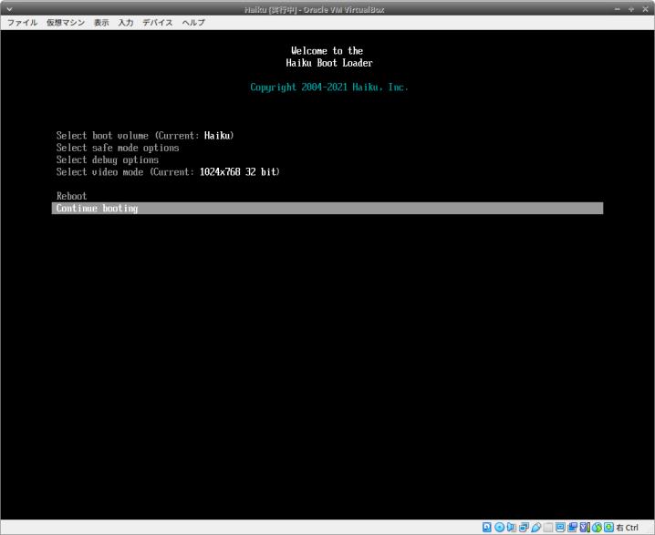Select boot volume option in boot loader

(145, 136)
